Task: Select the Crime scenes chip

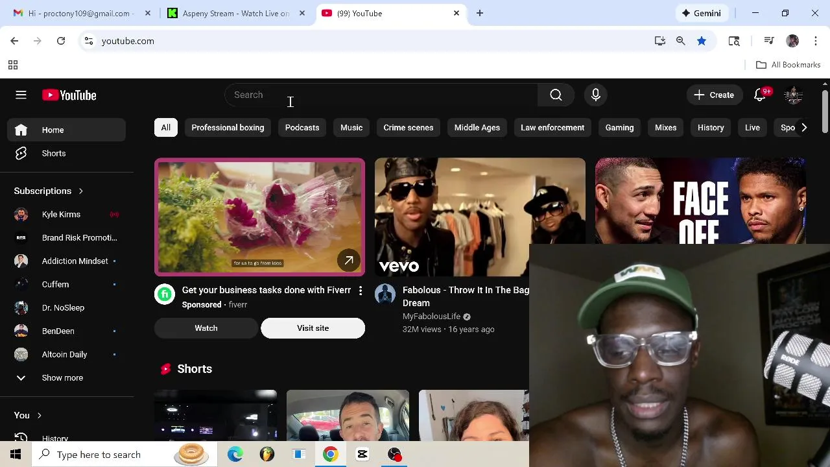Action: (x=409, y=128)
